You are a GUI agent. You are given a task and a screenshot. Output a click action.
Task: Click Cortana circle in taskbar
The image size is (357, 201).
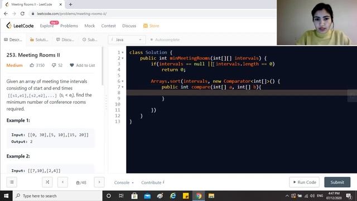pos(109,196)
